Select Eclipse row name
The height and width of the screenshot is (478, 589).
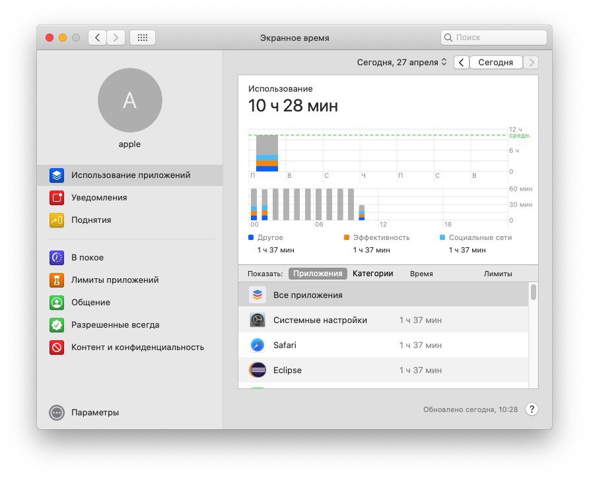pos(287,371)
